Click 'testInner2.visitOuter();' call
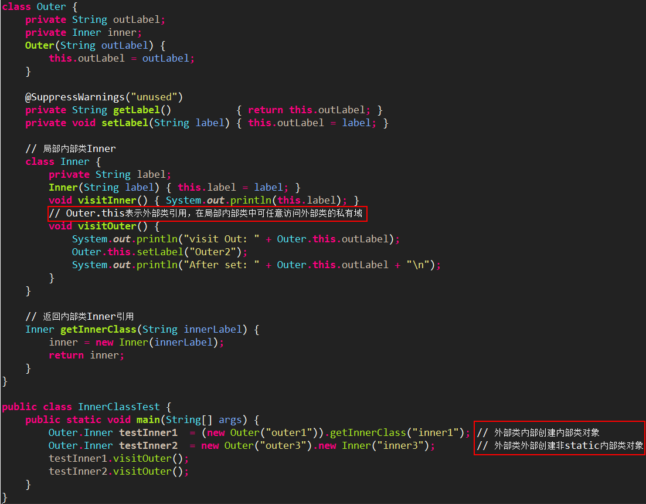Viewport: 646px width, 504px height. tap(118, 471)
